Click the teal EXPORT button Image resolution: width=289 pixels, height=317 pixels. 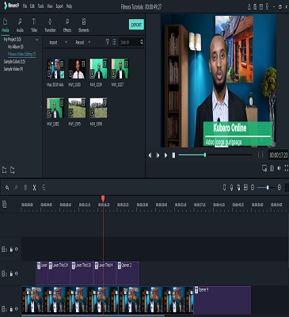(136, 25)
